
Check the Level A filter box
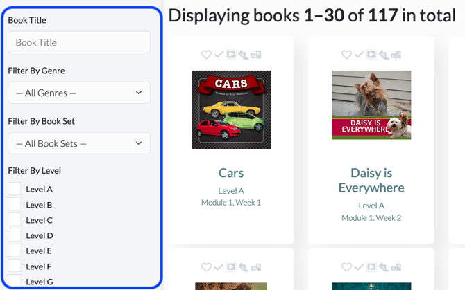[x=15, y=189]
